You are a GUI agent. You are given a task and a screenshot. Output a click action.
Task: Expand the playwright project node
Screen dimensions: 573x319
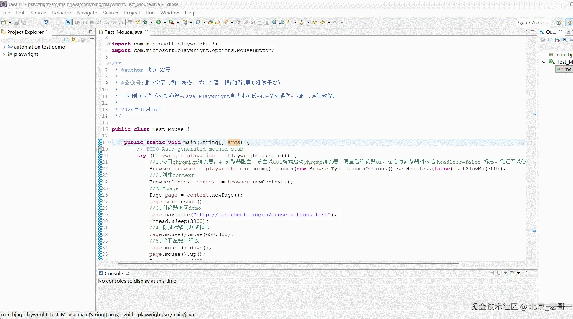point(4,54)
